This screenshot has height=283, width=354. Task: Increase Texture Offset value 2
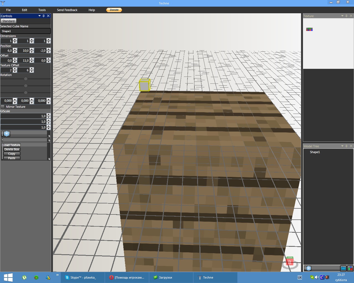pos(15,69)
